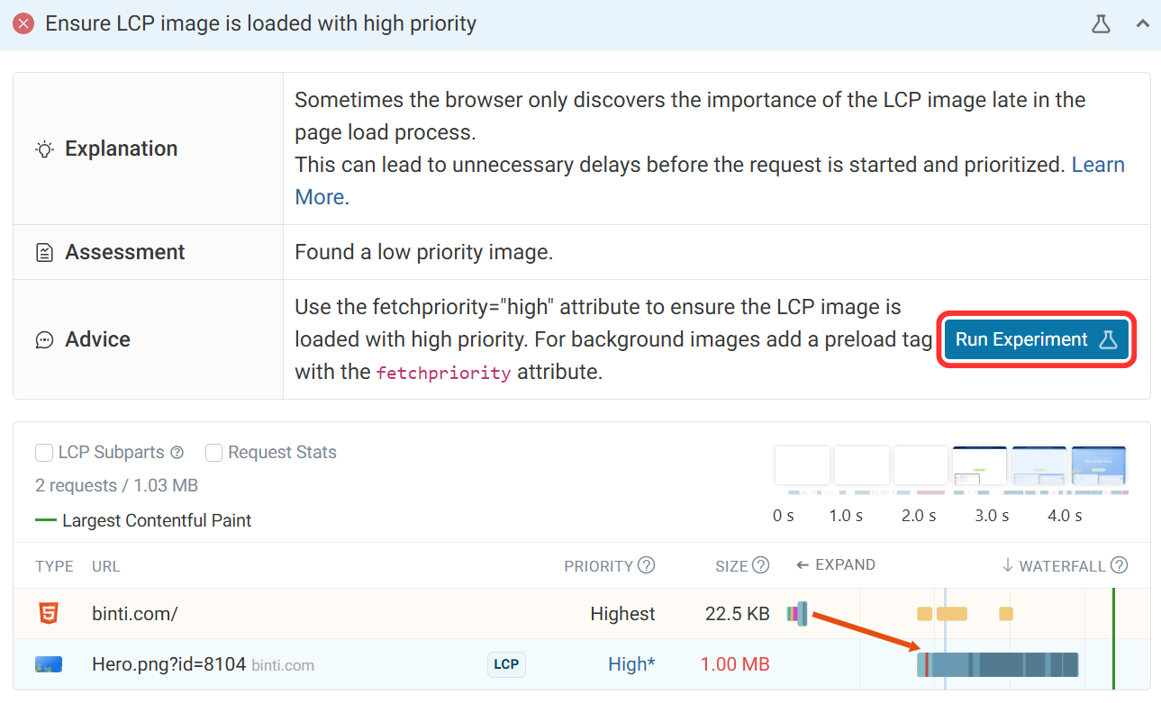The width and height of the screenshot is (1161, 703).
Task: Collapse the audit panel with the top chevron
Action: pyautogui.click(x=1142, y=23)
